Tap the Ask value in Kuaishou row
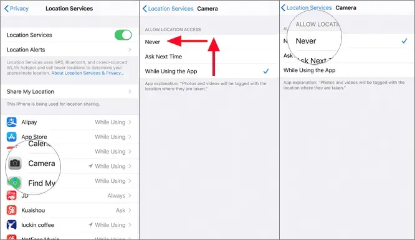415x240 pixels. 120,210
